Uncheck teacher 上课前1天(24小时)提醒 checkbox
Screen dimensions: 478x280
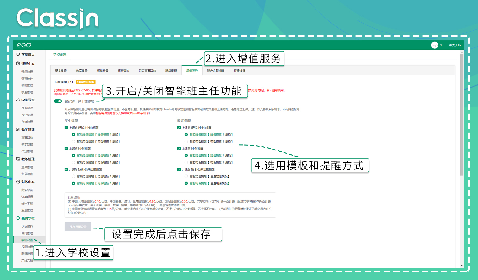(179, 128)
